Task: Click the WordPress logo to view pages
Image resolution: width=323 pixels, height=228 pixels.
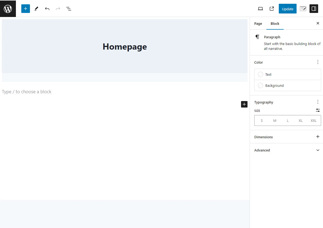Action: click(8, 9)
